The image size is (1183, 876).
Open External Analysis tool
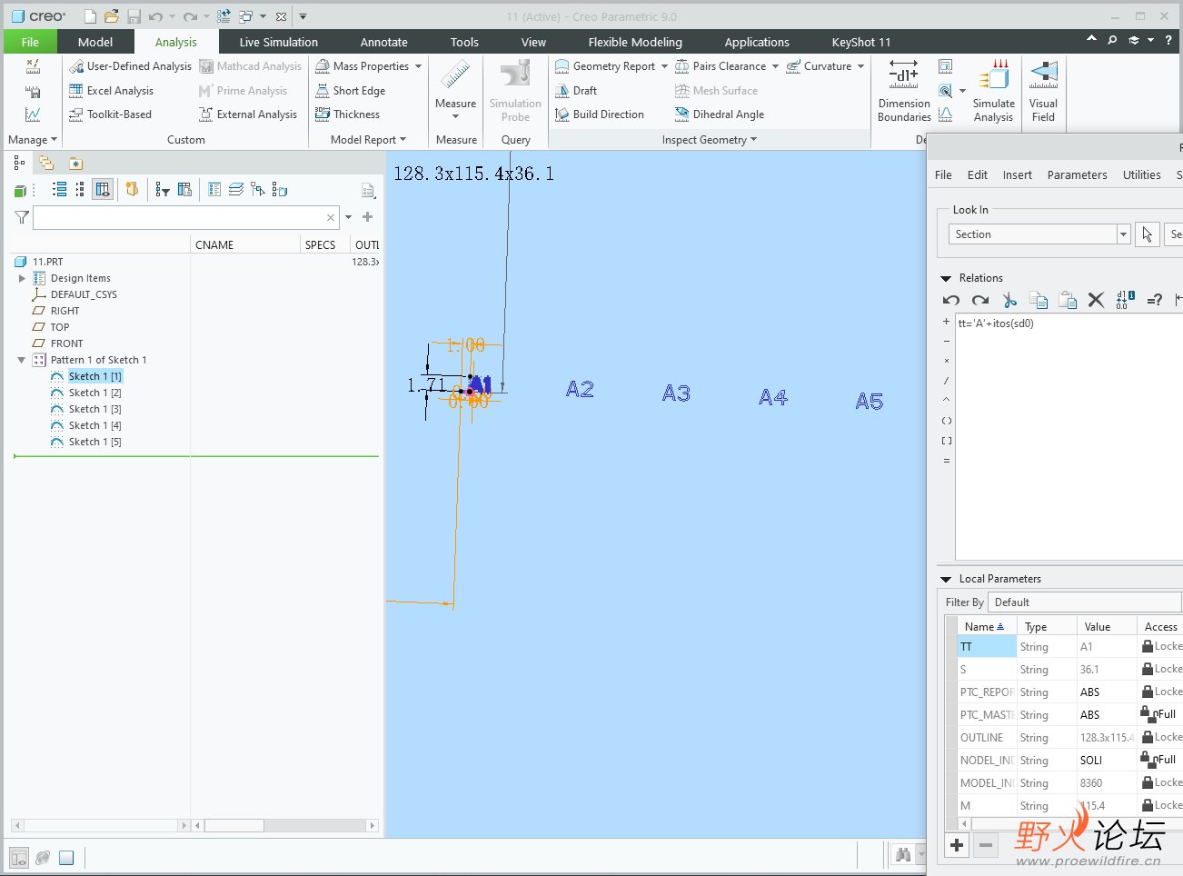point(248,114)
